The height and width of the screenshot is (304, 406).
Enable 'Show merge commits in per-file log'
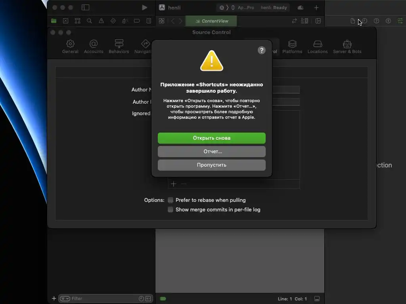[x=170, y=210]
